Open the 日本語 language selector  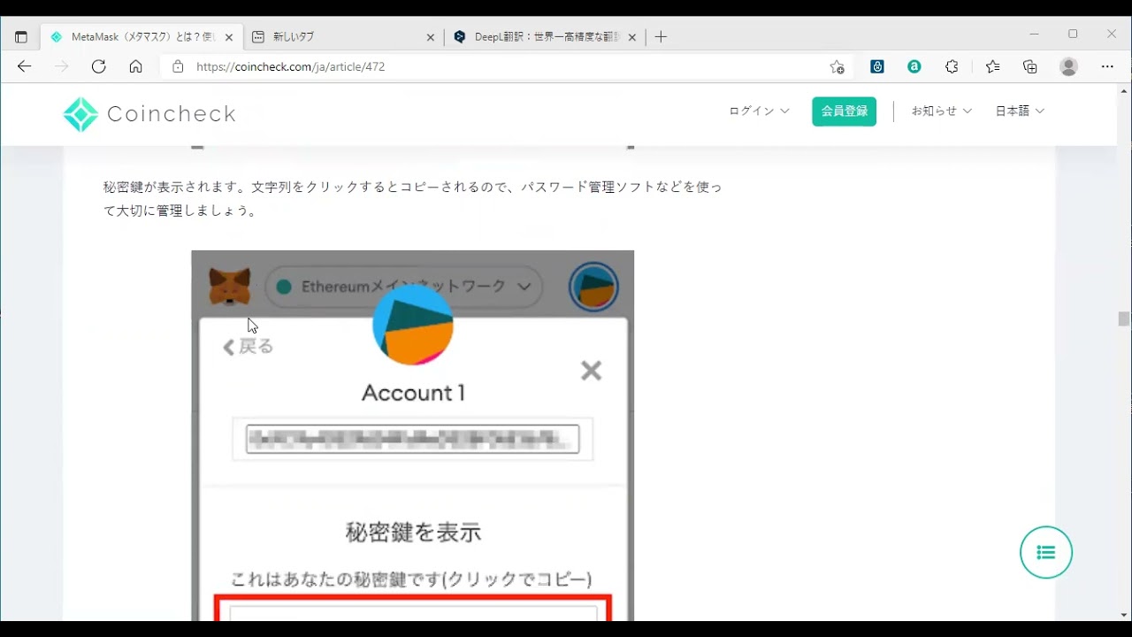click(1020, 111)
